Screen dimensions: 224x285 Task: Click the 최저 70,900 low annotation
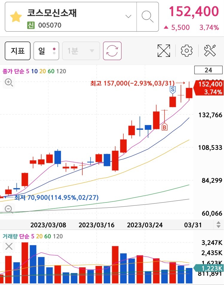[x=56, y=197]
